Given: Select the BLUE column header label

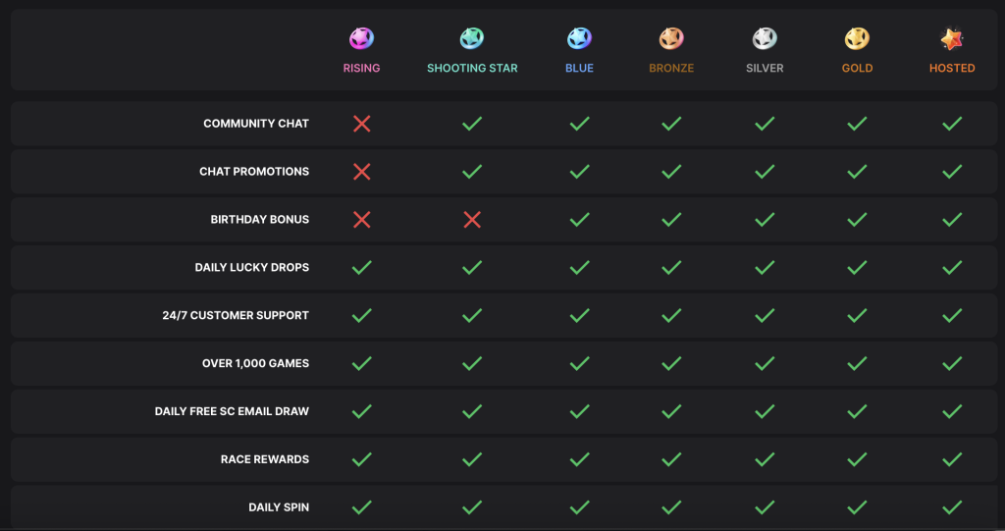Looking at the screenshot, I should [x=579, y=68].
